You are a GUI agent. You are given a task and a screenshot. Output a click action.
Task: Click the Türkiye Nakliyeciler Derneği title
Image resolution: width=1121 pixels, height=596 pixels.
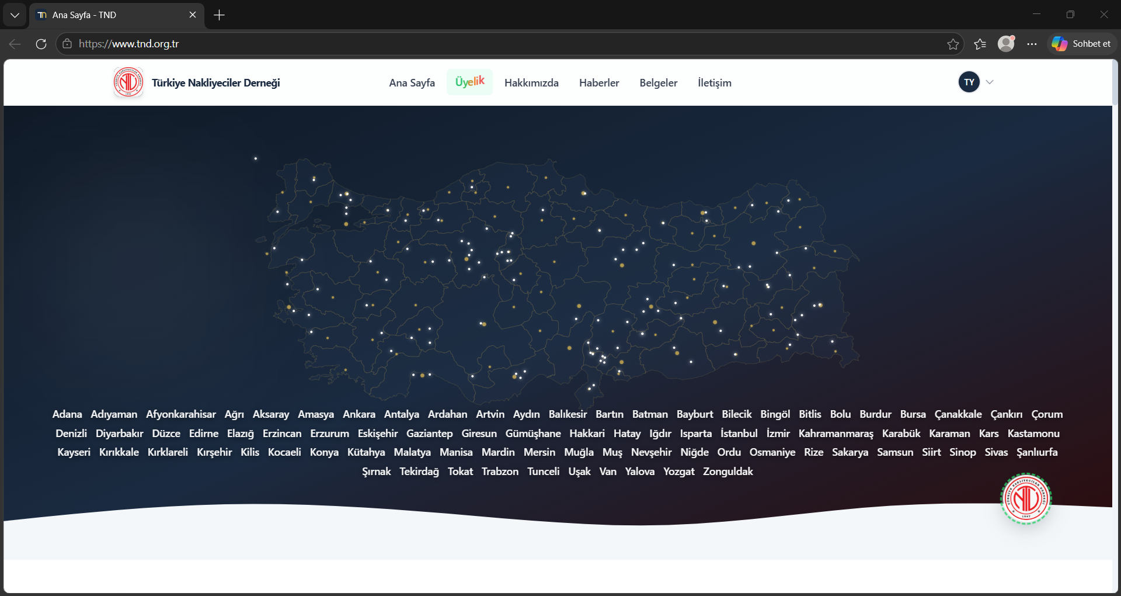point(216,83)
